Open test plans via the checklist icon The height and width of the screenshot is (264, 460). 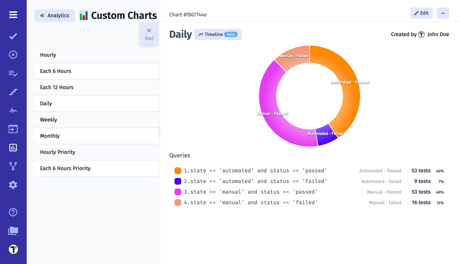[x=13, y=73]
